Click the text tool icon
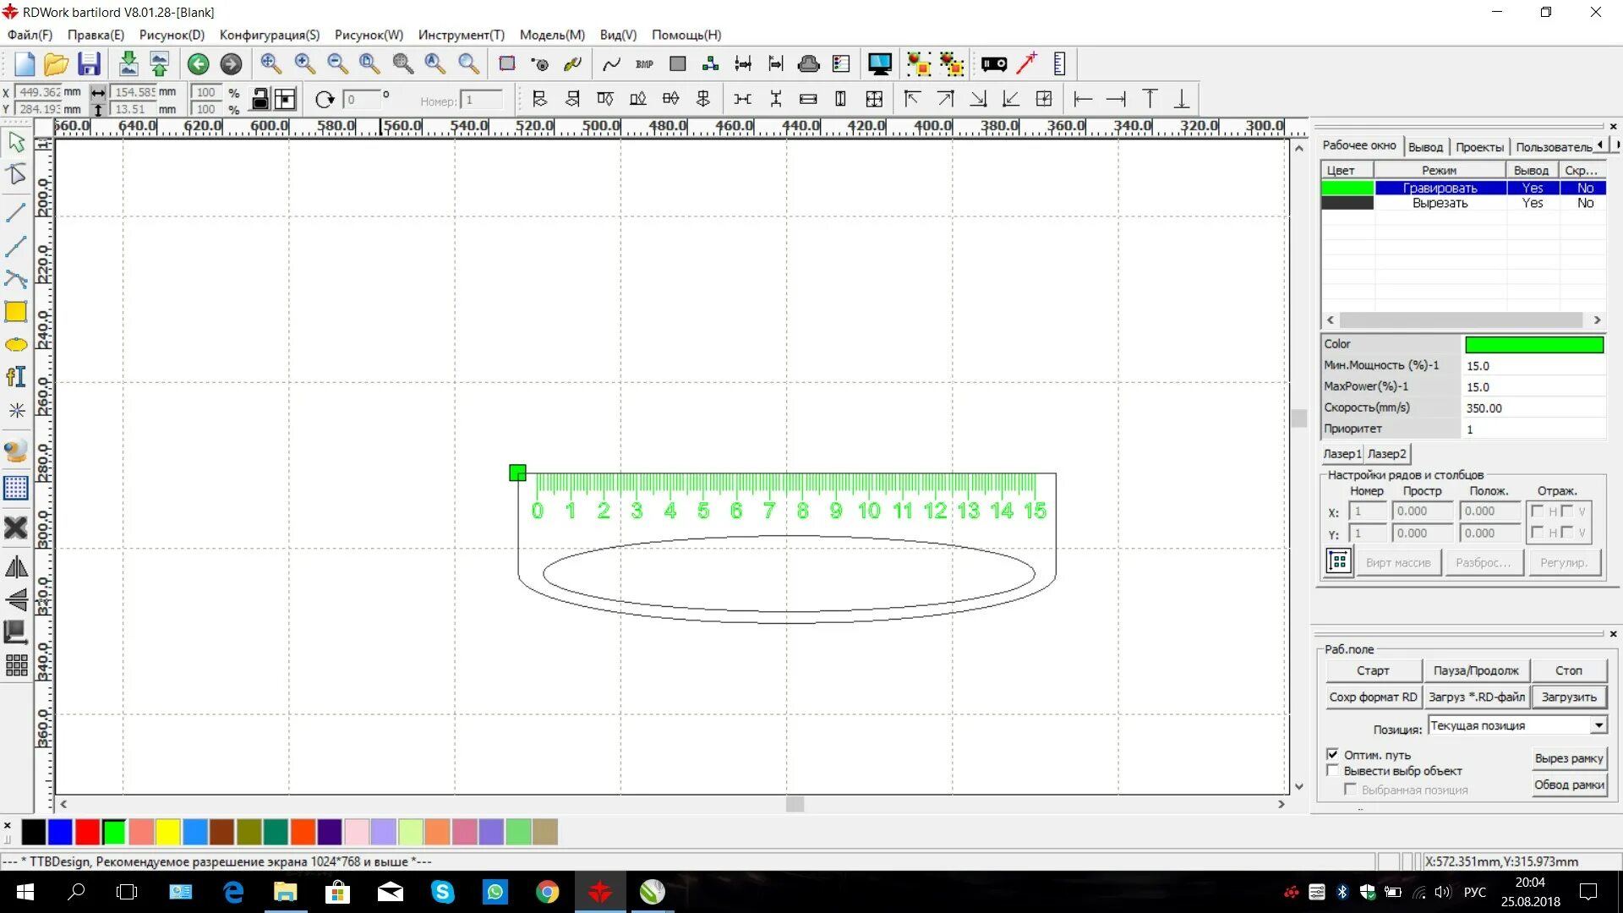1623x913 pixels. click(x=16, y=377)
